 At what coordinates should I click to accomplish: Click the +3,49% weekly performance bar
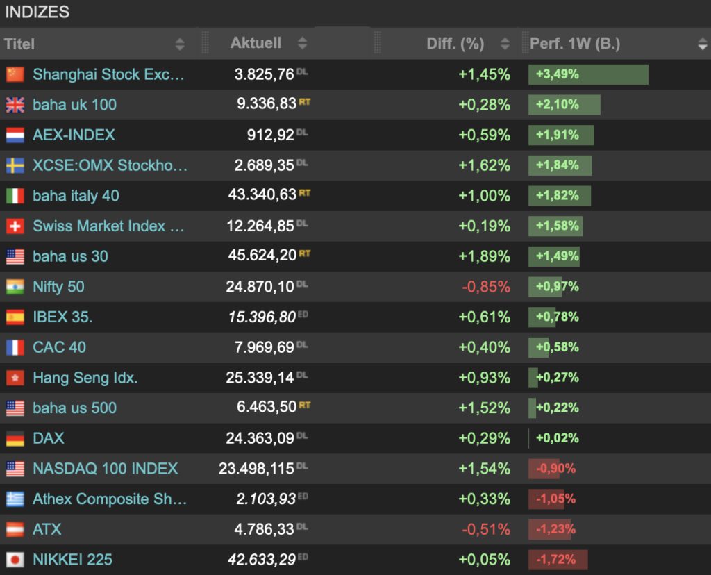click(x=588, y=74)
